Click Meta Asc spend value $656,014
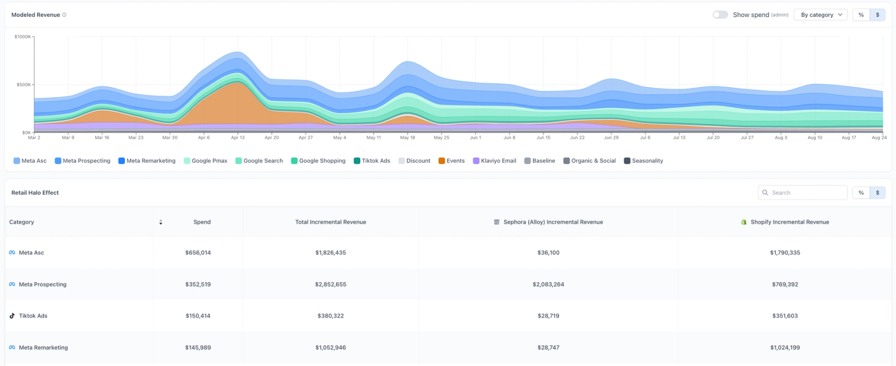 tap(198, 252)
